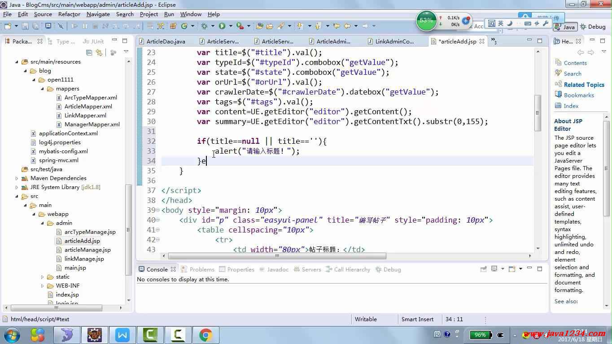The image size is (612, 344).
Task: Select articleManage.jsp in the tree
Action: [87, 250]
